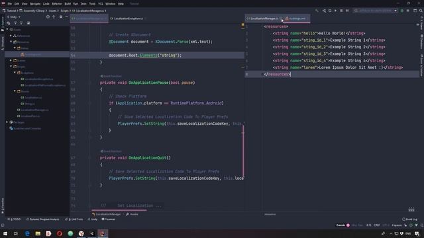Viewport: 424px width, 238px height.
Task: Open Explorer panel settings gear
Action: click(x=61, y=17)
